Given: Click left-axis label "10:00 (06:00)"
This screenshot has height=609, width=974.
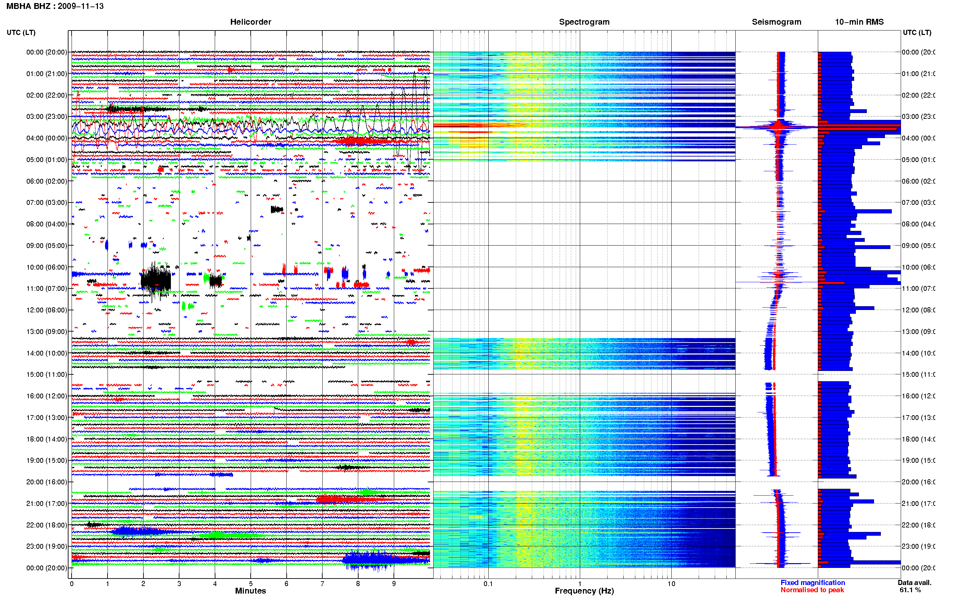Looking at the screenshot, I should tap(47, 267).
